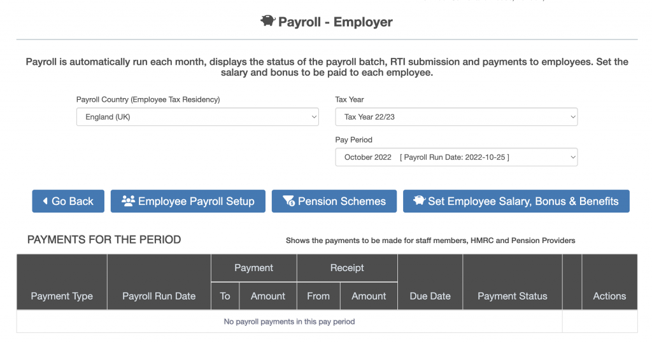
Task: Select the Payment Status column header
Action: click(x=512, y=296)
